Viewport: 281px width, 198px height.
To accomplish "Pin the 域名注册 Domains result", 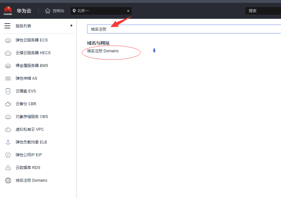I will tap(154, 51).
